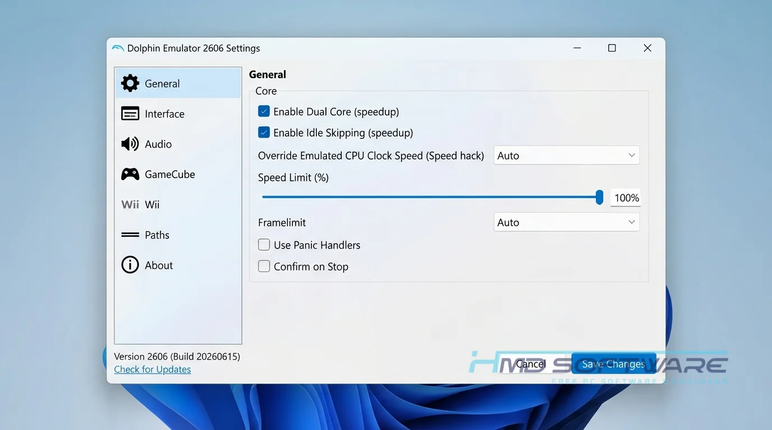Open the CPU Clock Speed override dropdown
The height and width of the screenshot is (430, 772).
pos(567,156)
